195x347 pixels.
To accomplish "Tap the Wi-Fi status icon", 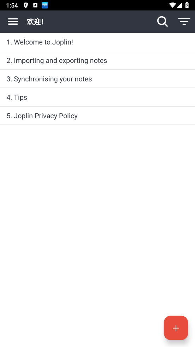I will pos(172,5).
